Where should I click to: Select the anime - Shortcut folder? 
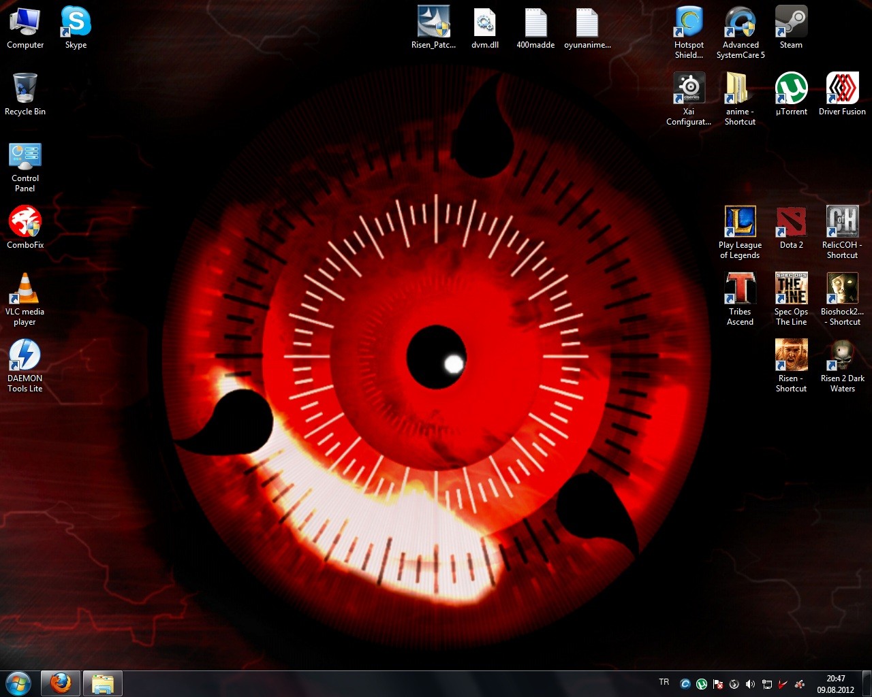pos(741,99)
